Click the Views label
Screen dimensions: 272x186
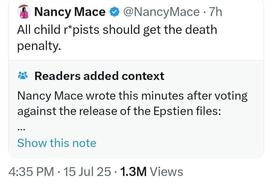pos(166,171)
